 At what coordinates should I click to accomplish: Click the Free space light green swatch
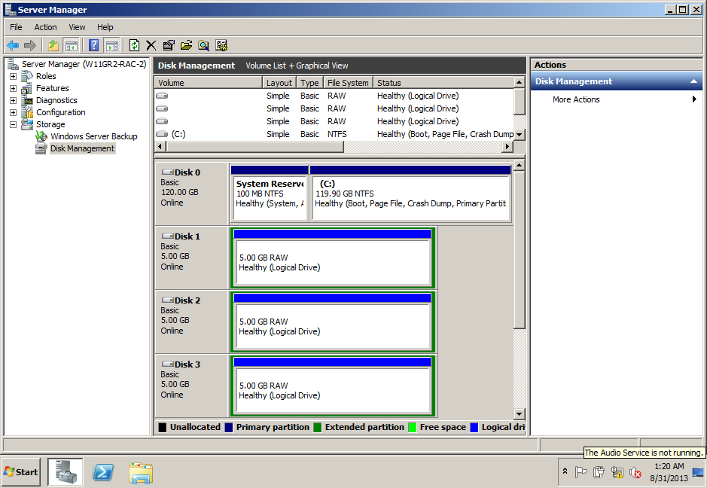tap(412, 427)
